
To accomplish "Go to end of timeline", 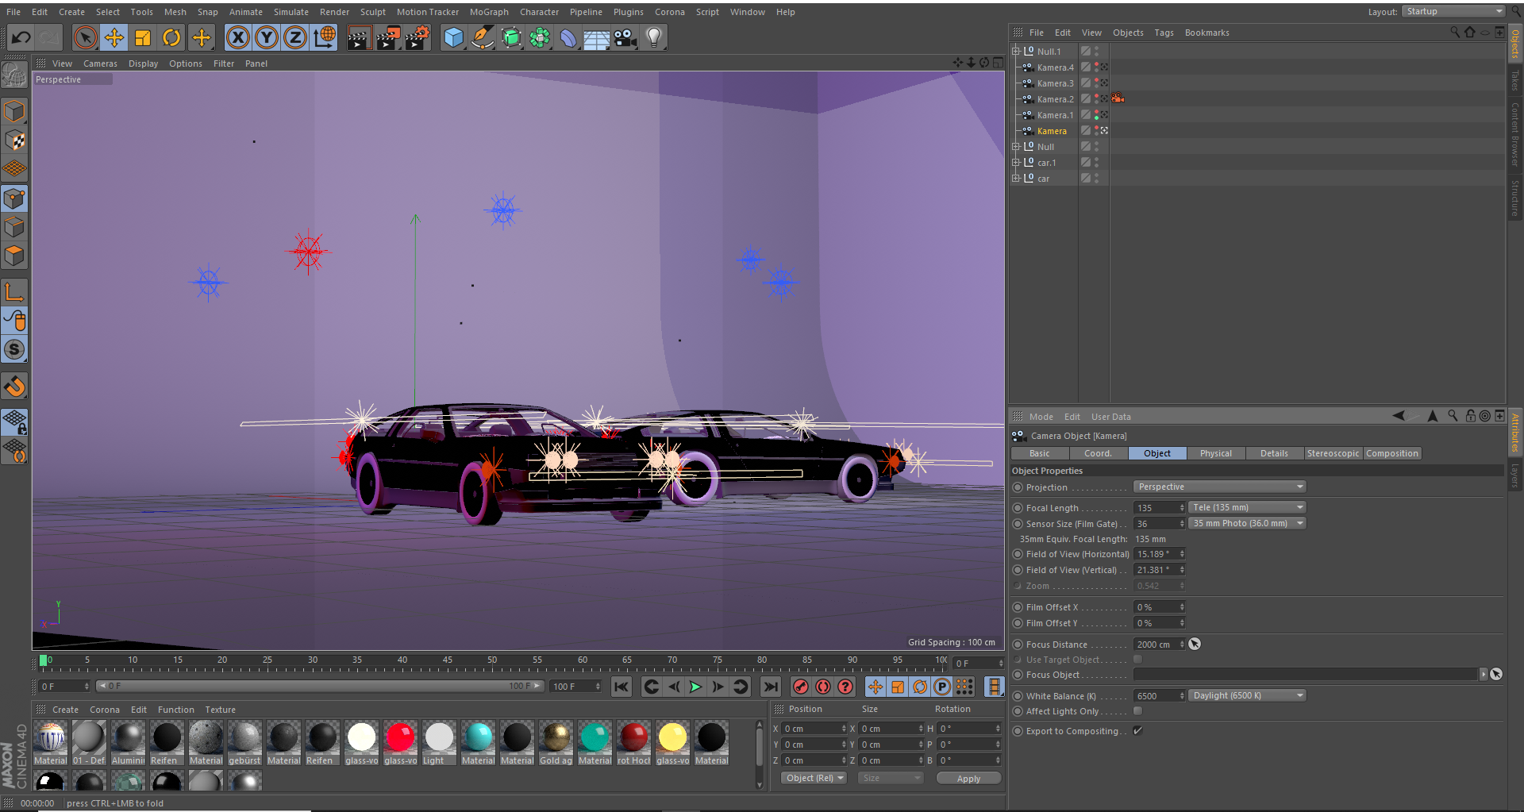I will 770,687.
